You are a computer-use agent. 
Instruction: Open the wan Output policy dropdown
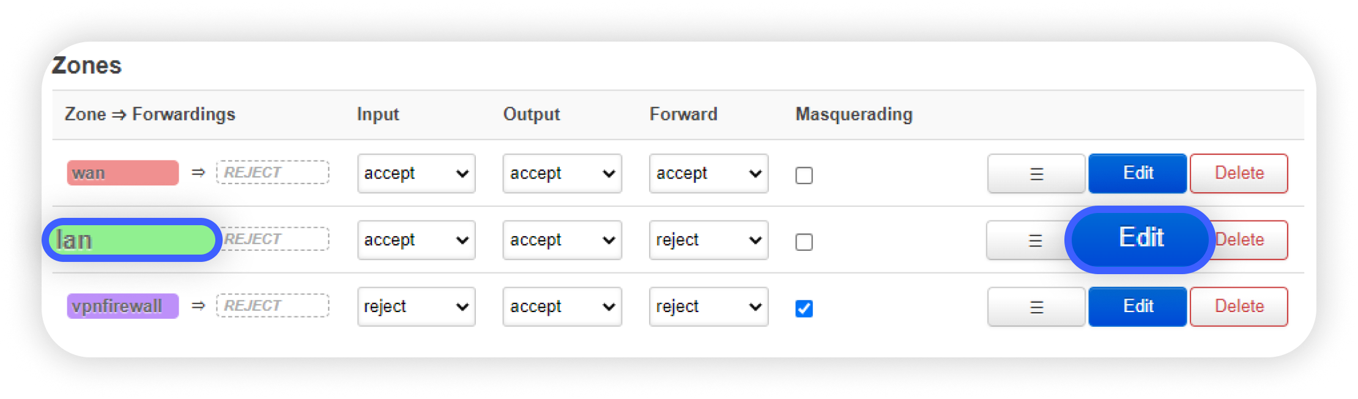[x=562, y=174]
